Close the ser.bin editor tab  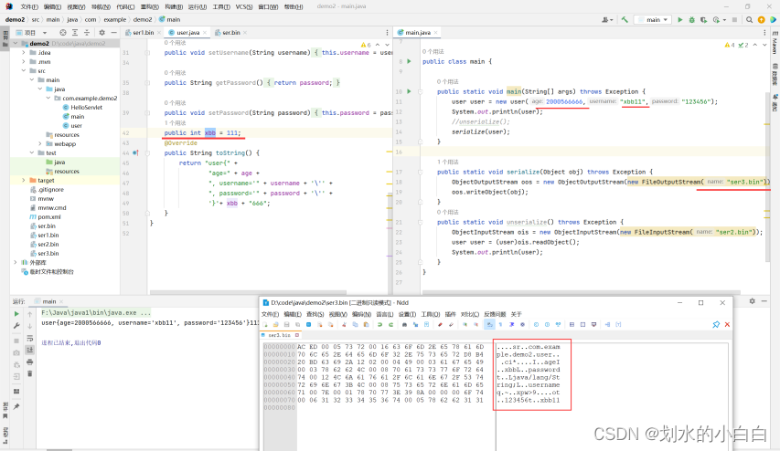pyautogui.click(x=245, y=32)
